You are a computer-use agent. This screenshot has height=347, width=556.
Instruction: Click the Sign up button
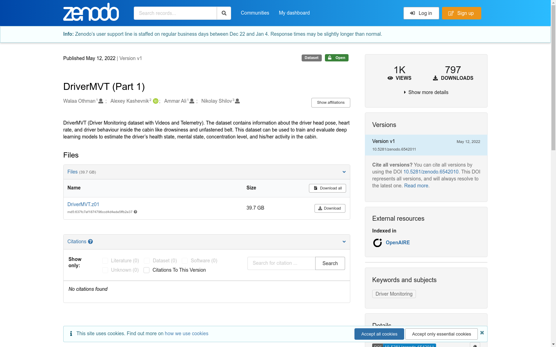[x=461, y=13]
